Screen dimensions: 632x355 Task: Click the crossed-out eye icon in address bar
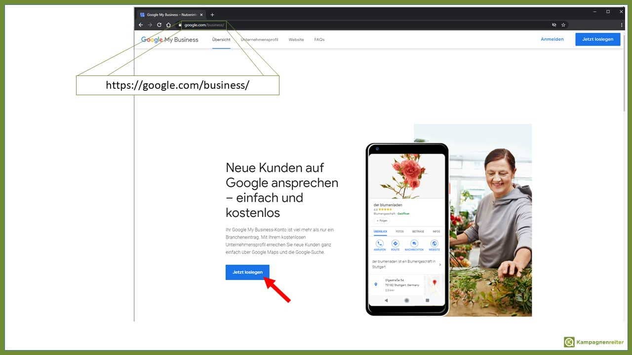[554, 25]
